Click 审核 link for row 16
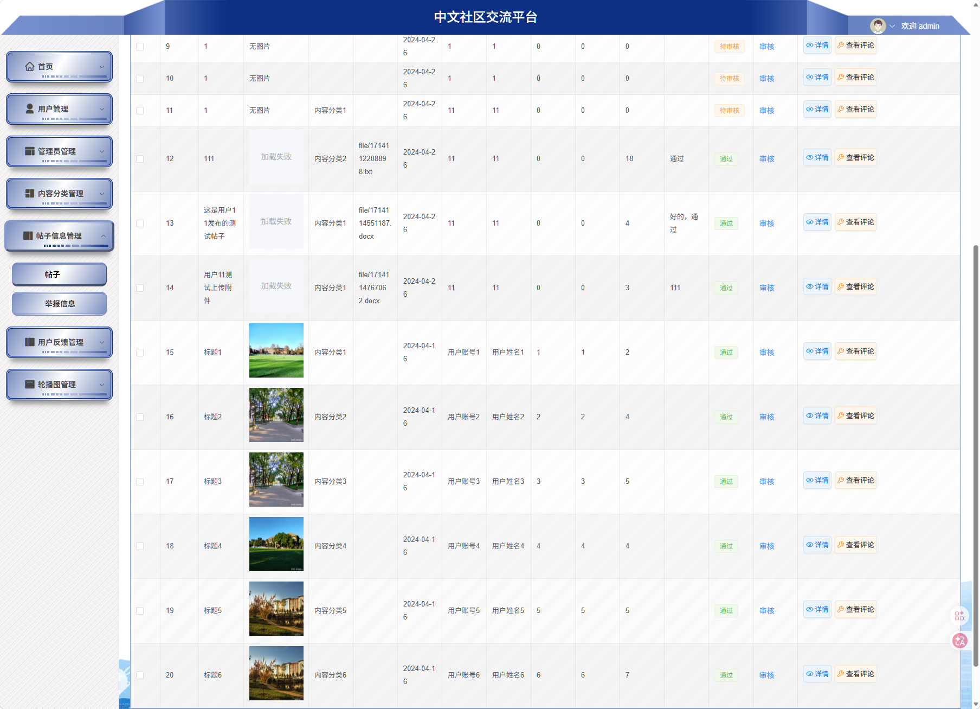 [x=766, y=417]
